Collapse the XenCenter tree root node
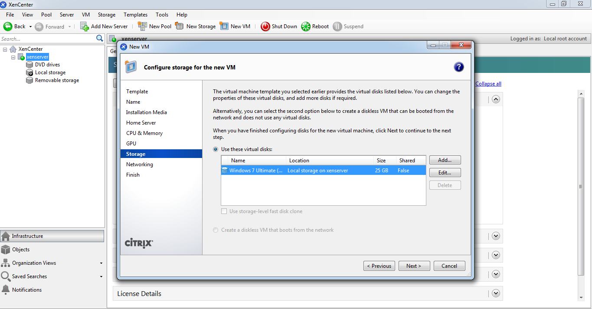Screen dimensions: 592x309 click(5, 49)
